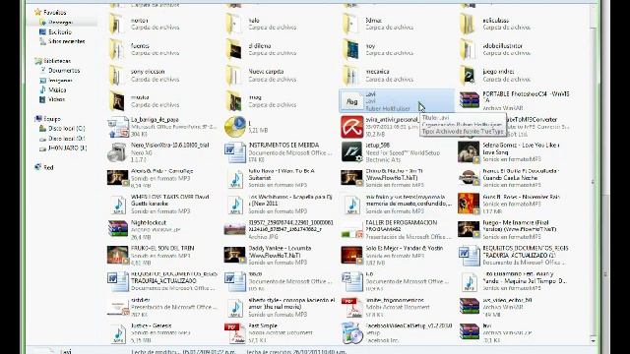630x354 pixels.
Task: Select Equipo in the navigation pane
Action: (52, 119)
